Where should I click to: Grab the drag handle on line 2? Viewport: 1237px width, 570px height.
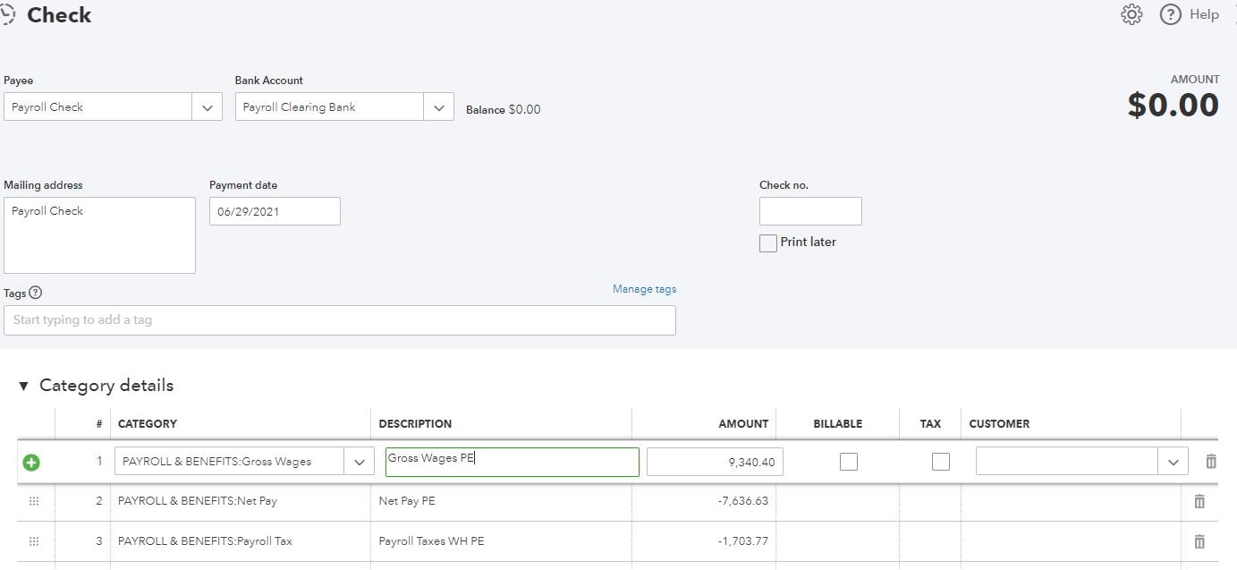coord(34,501)
